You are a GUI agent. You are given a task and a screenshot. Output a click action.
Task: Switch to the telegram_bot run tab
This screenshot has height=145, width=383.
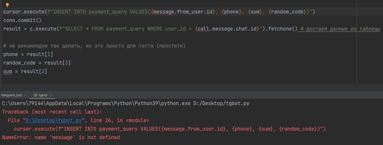click(x=11, y=95)
